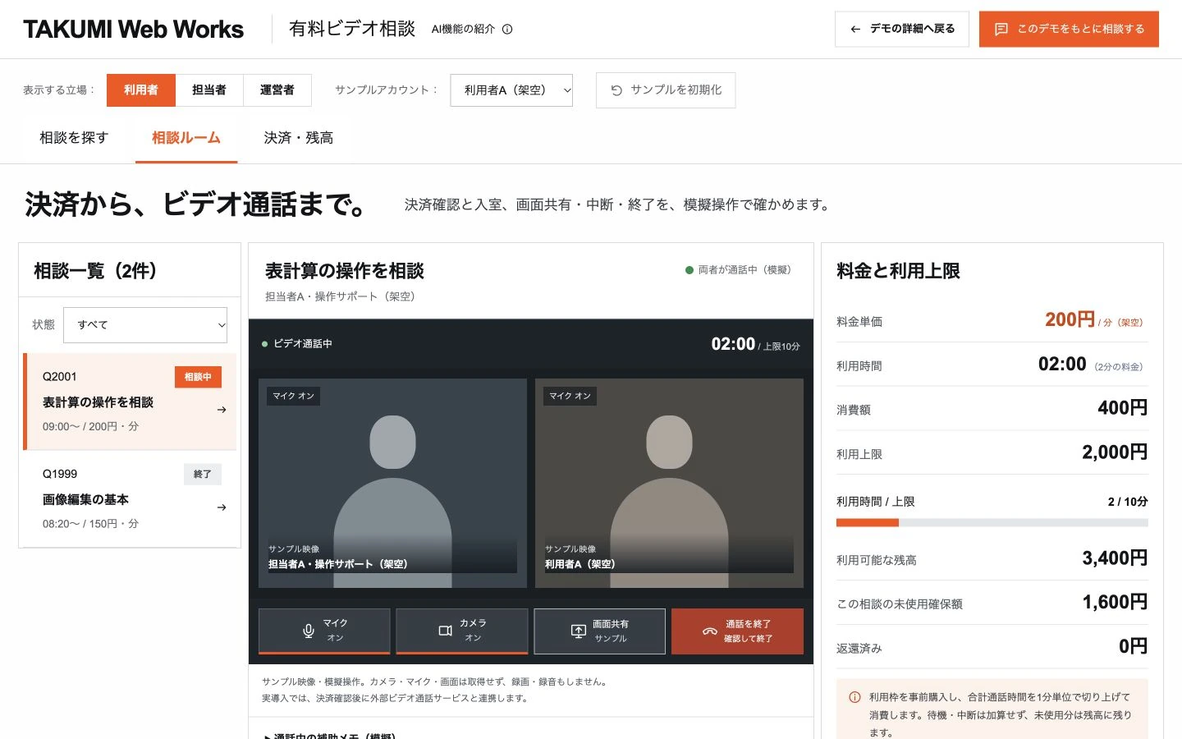Click the マイク オン label on 担当者A tile
The image size is (1182, 739).
294,396
